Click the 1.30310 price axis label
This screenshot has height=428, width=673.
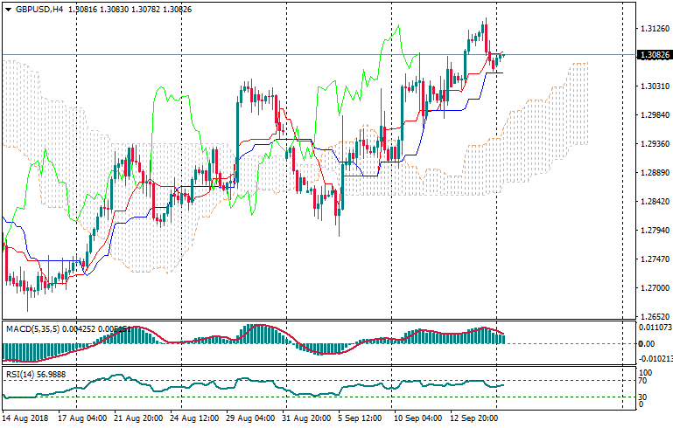pyautogui.click(x=651, y=86)
